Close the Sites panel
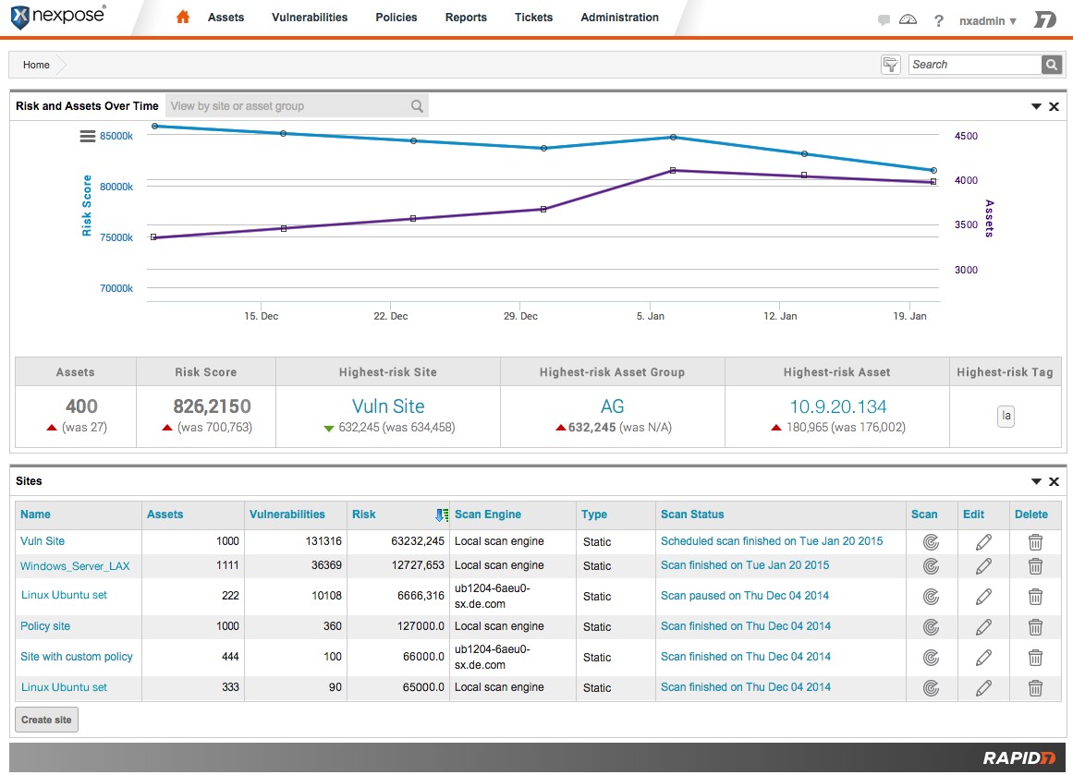 click(1054, 482)
